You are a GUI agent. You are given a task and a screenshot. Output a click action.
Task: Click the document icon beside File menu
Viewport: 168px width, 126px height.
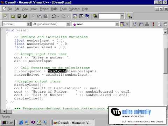coord(4,9)
